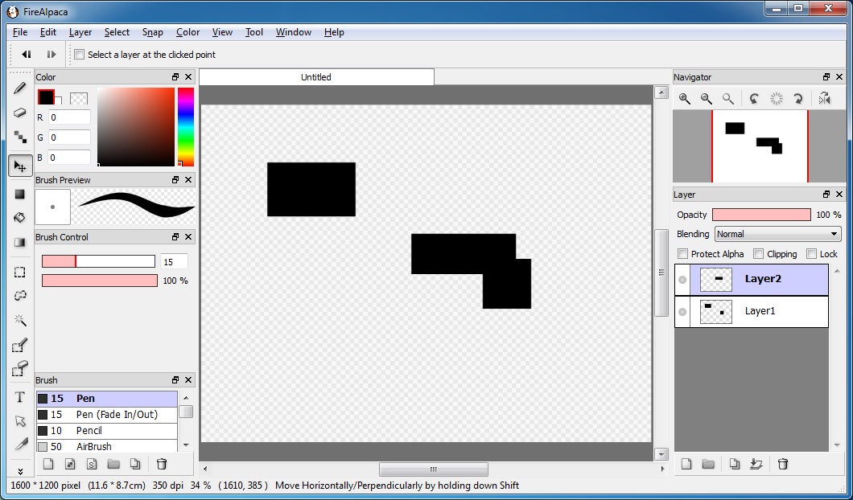Toggle Layer1 visibility dot
853x500 pixels.
click(x=682, y=312)
